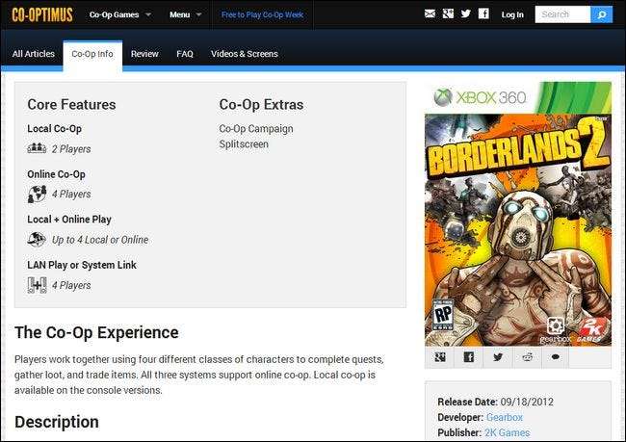Open Google+ page from header icon

tap(448, 14)
